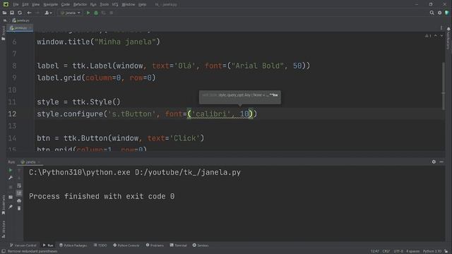Image resolution: width=452 pixels, height=254 pixels.
Task: Click the btn = ttk.Button line
Action: 121,138
